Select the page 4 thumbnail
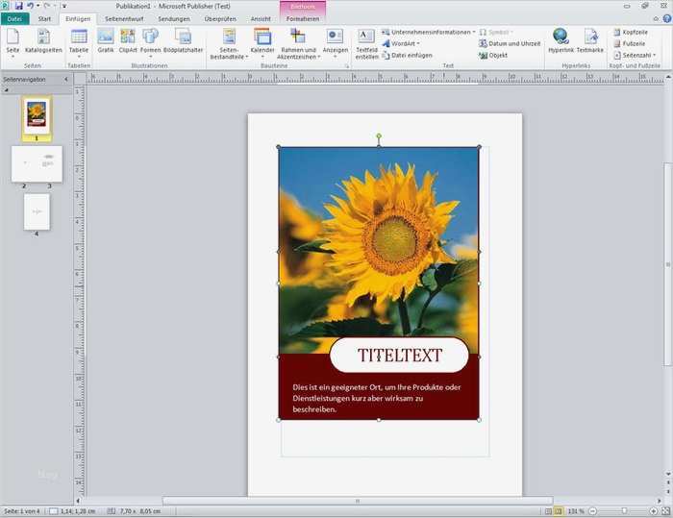The height and width of the screenshot is (518, 673). tap(37, 211)
